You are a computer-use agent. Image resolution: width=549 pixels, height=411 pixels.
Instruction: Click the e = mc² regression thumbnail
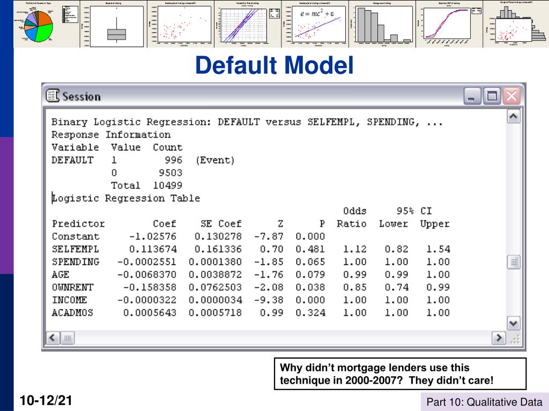(x=315, y=24)
